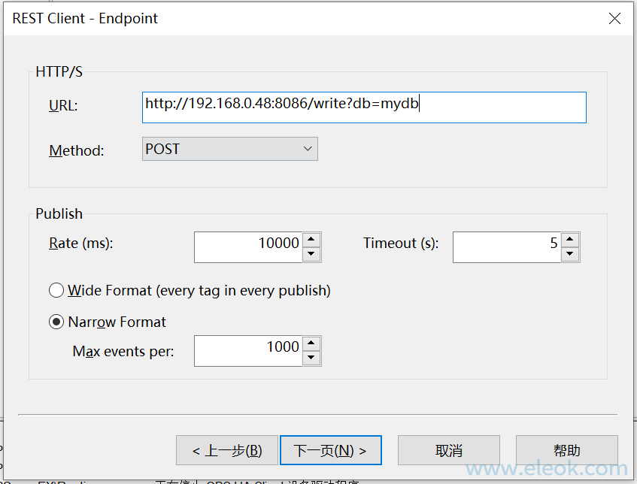The image size is (637, 484).
Task: Click the Rate (ms) number field
Action: click(x=248, y=247)
